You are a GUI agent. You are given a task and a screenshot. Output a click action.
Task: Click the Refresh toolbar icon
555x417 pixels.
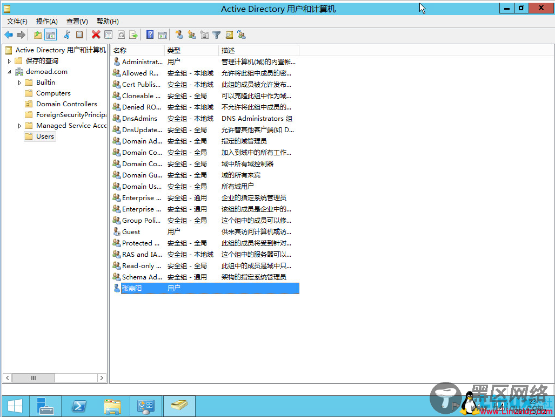point(121,35)
